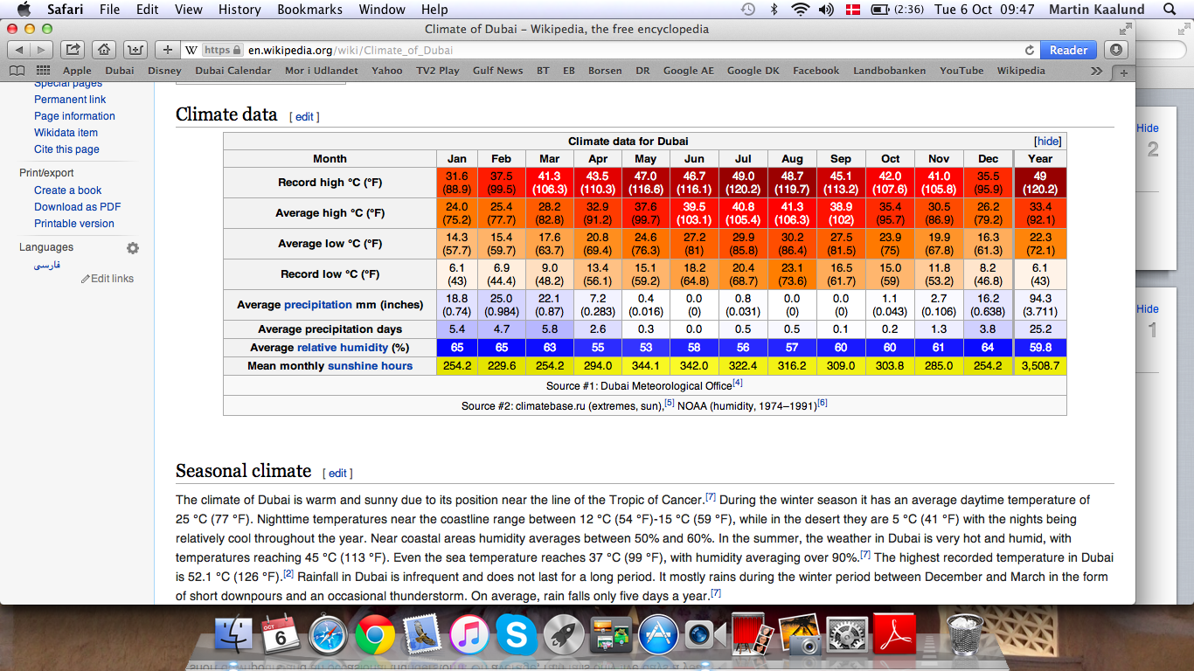Open the Wi-Fi status menu
This screenshot has width=1194, height=671.
pyautogui.click(x=800, y=10)
